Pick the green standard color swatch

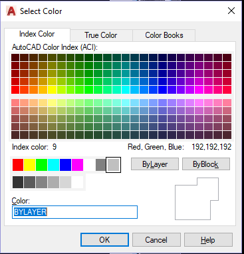42,165
